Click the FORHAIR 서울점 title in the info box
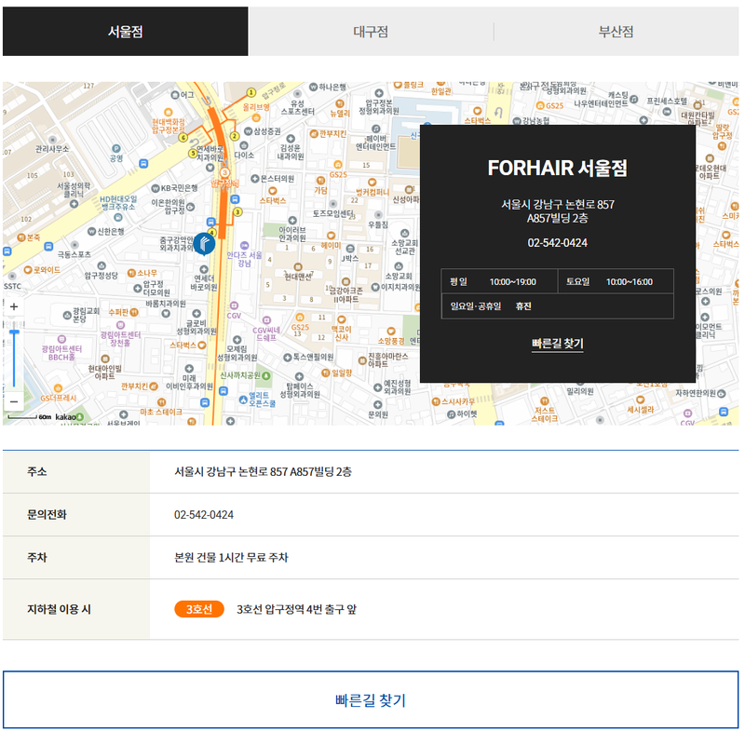Viewport: 745px width, 732px height. click(557, 168)
